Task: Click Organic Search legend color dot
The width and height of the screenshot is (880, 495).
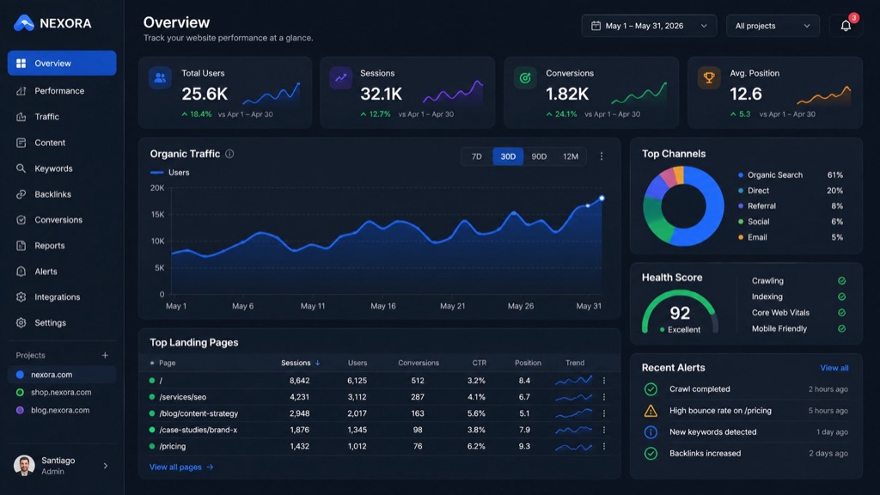Action: [x=741, y=175]
